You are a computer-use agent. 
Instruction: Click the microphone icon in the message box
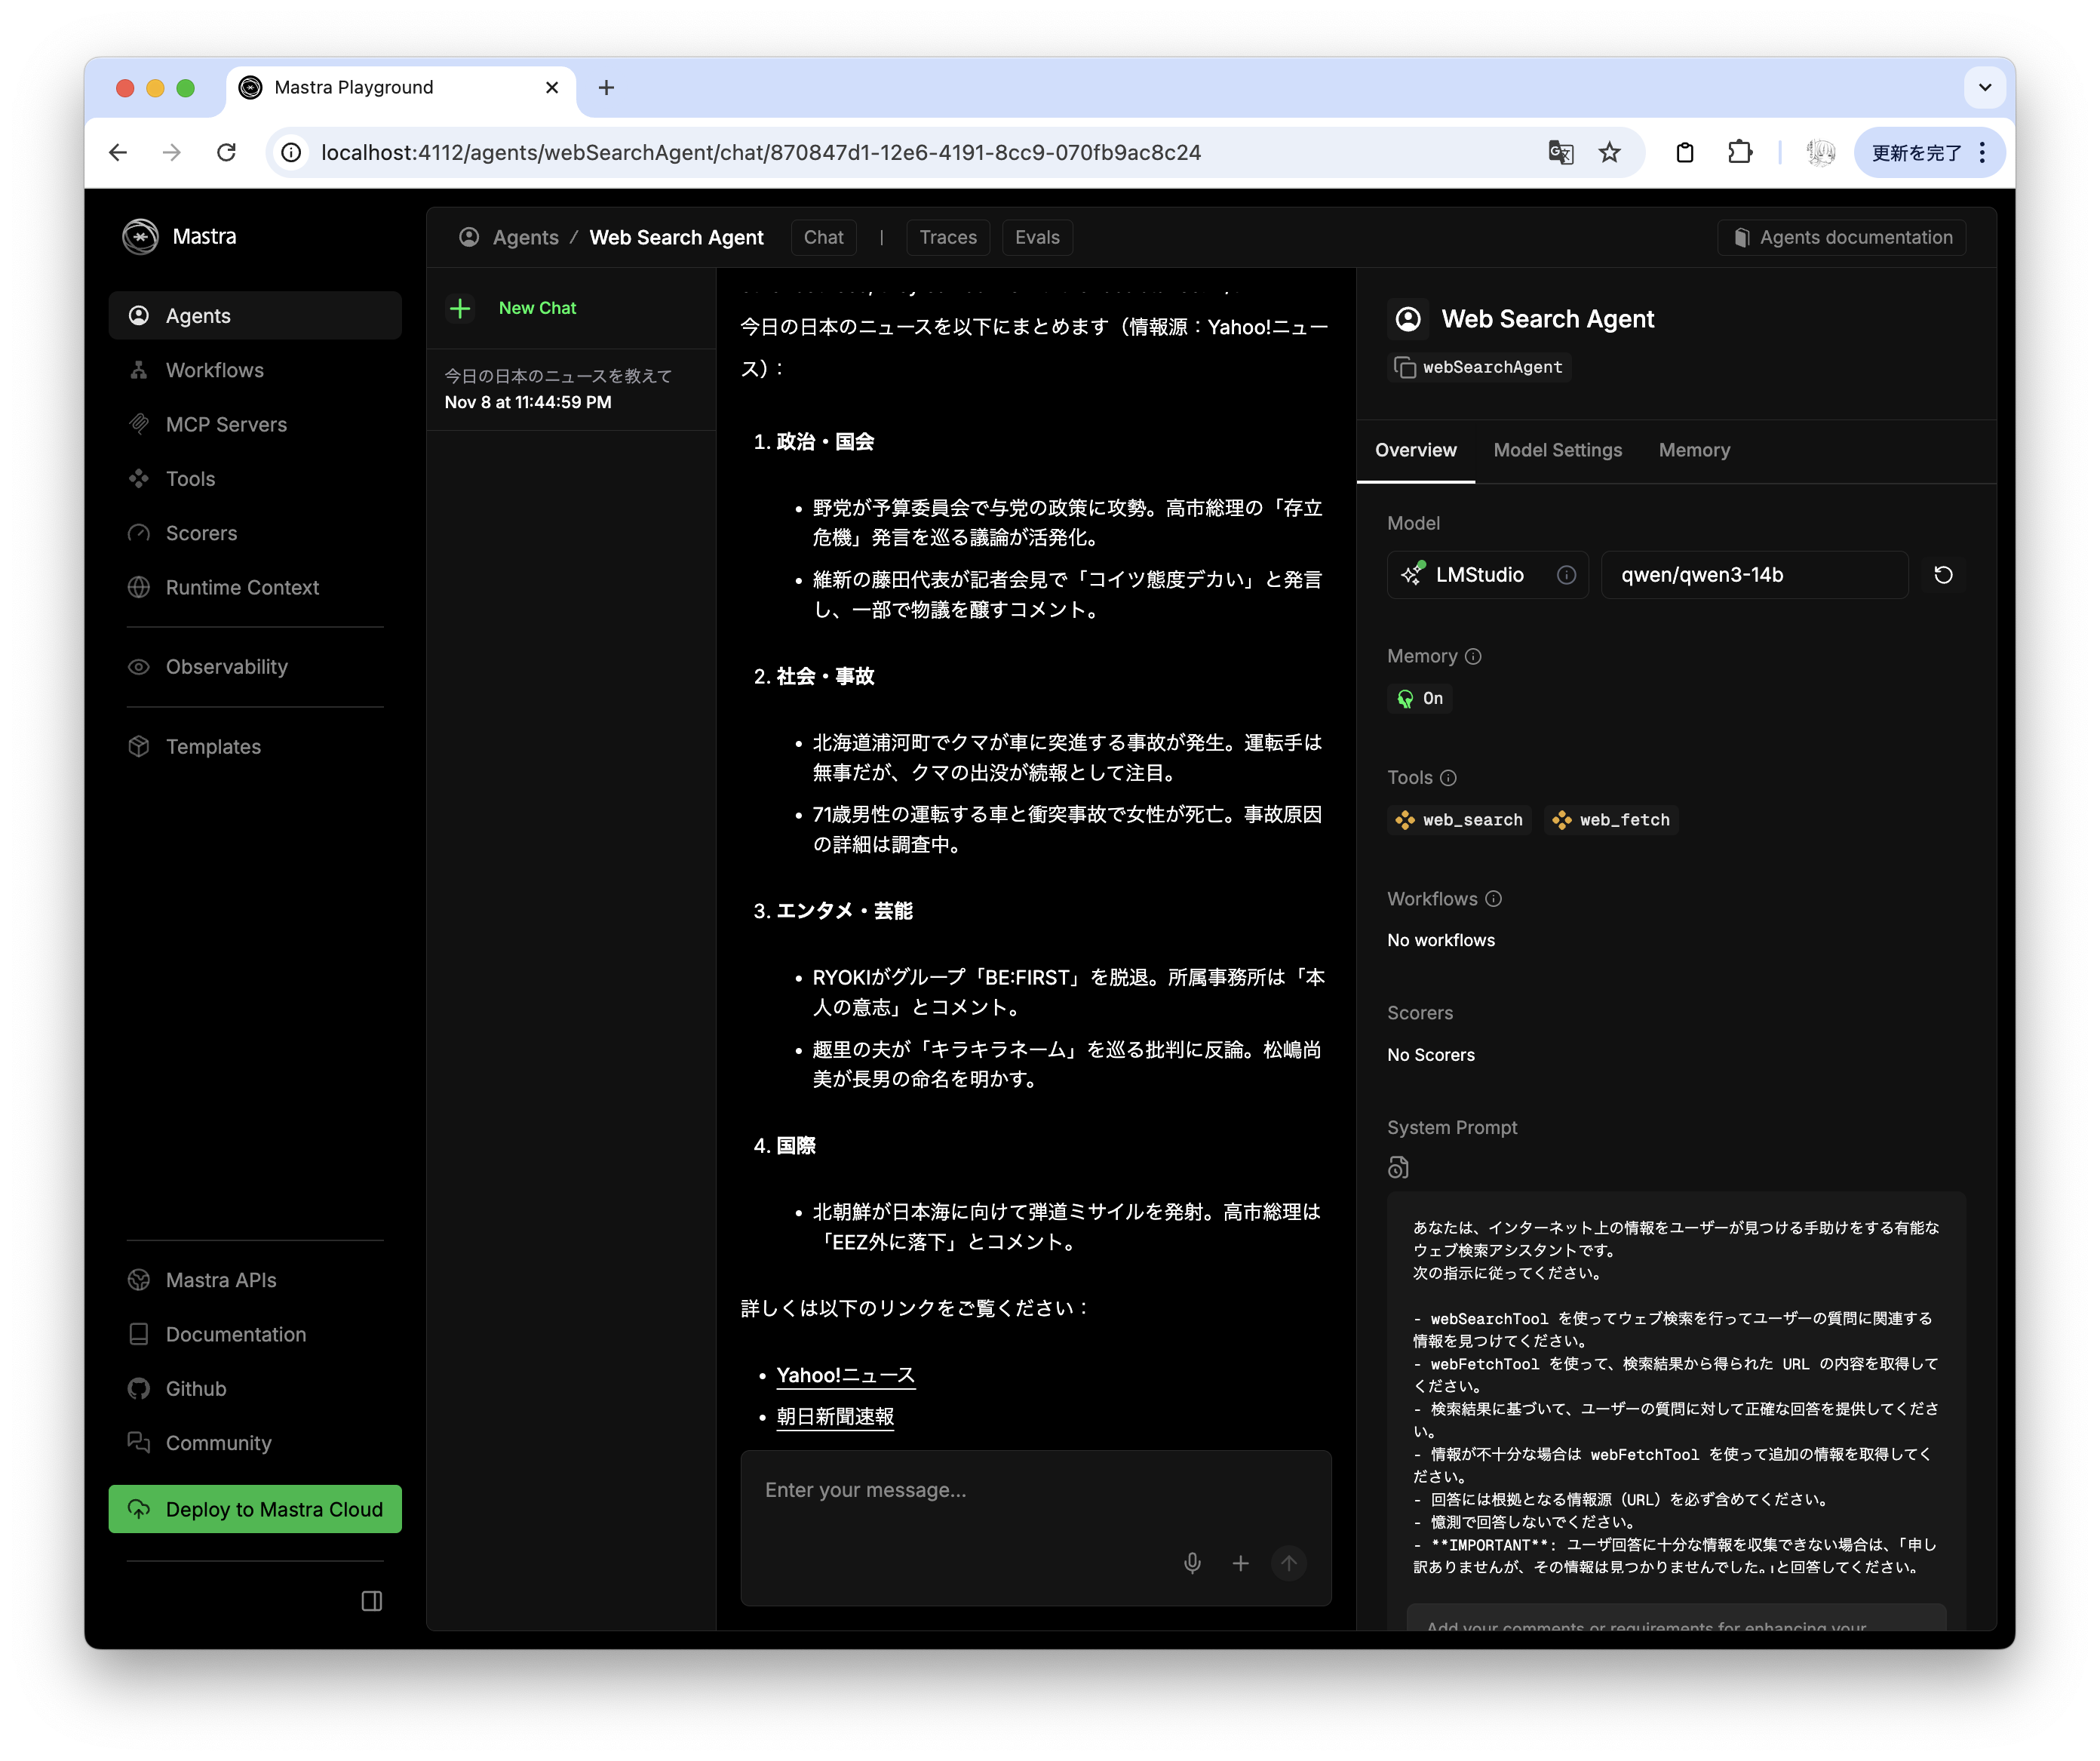tap(1192, 1563)
